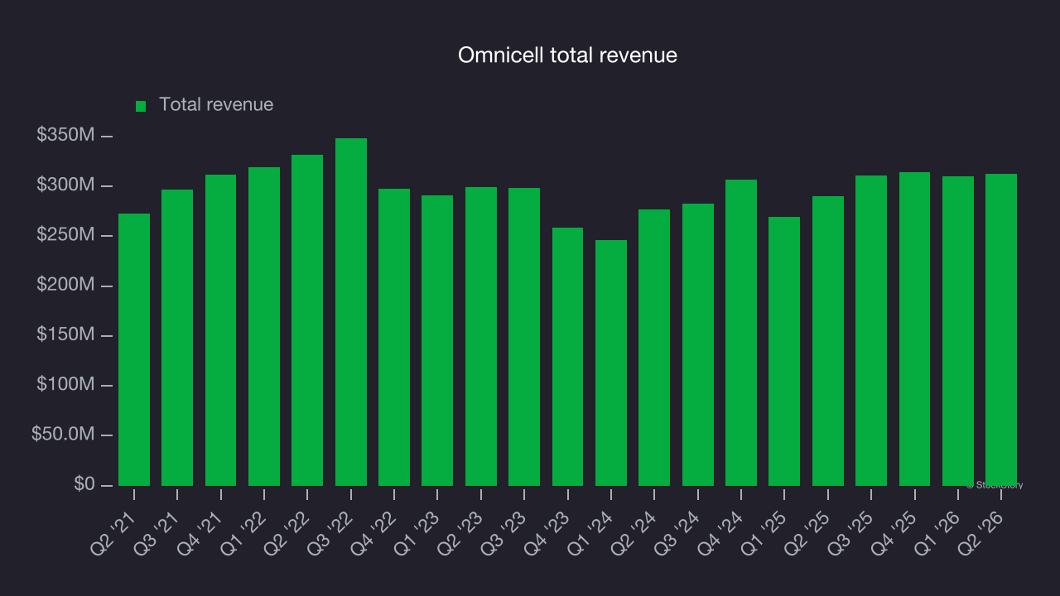Select the Q3 '23 revenue bar
The width and height of the screenshot is (1060, 596).
tap(524, 337)
